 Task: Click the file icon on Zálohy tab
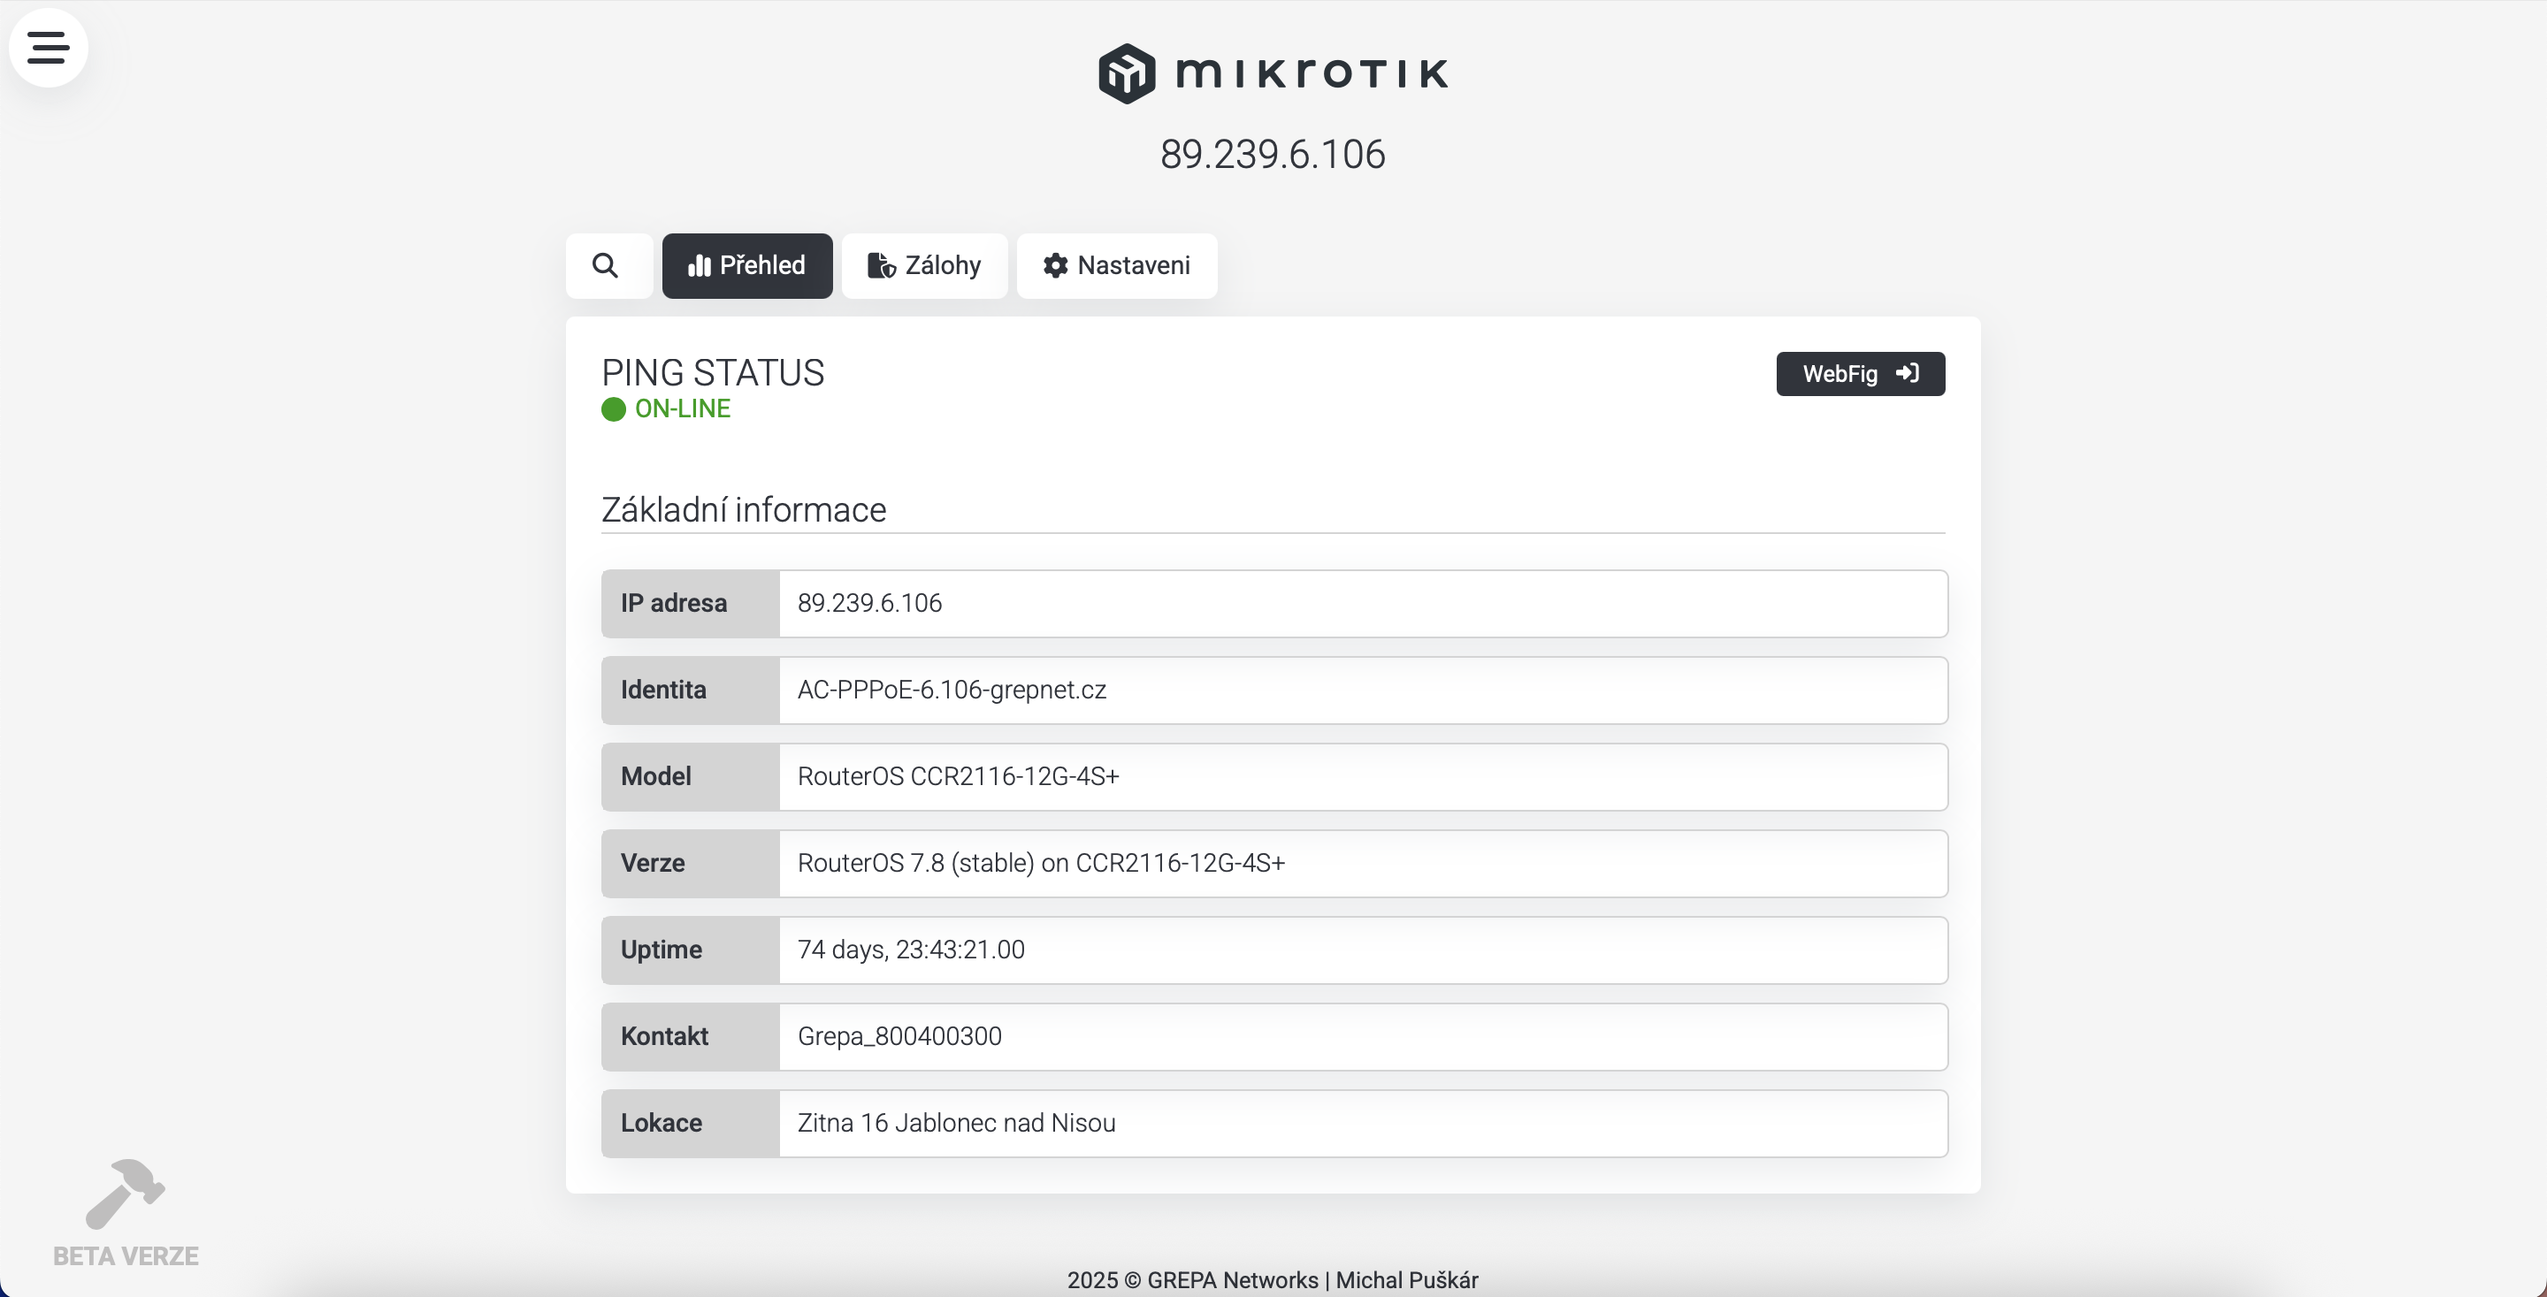coord(880,265)
